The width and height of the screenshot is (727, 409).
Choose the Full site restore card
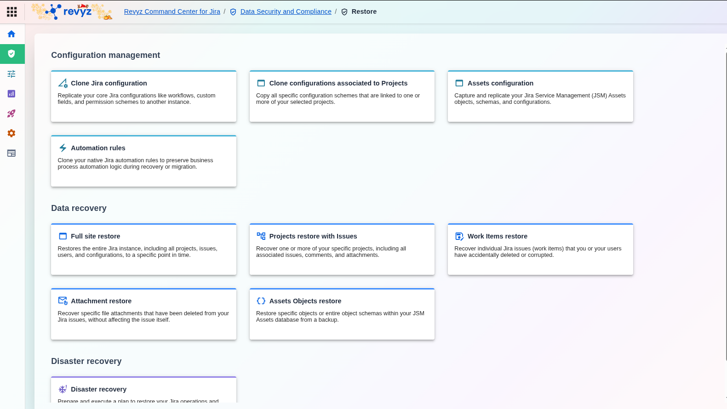pyautogui.click(x=143, y=250)
